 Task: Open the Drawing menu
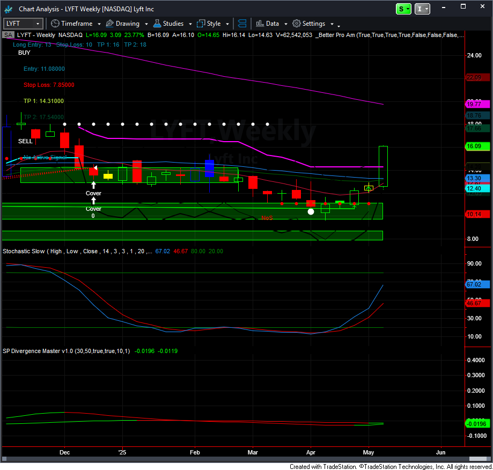point(128,24)
